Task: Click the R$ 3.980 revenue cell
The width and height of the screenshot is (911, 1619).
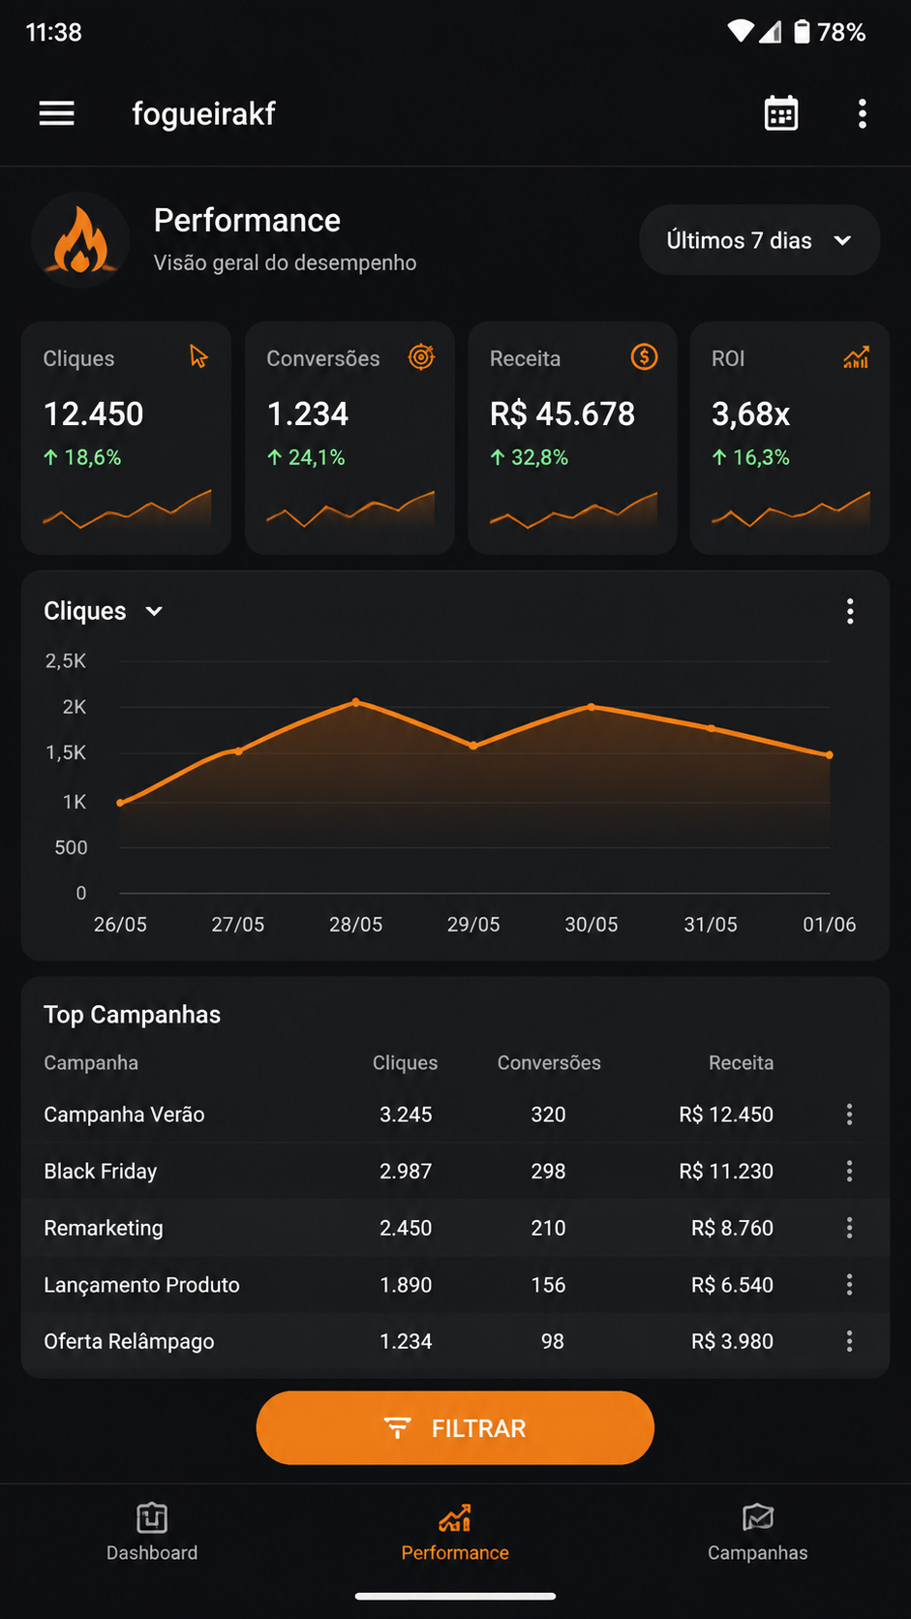Action: pyautogui.click(x=732, y=1341)
